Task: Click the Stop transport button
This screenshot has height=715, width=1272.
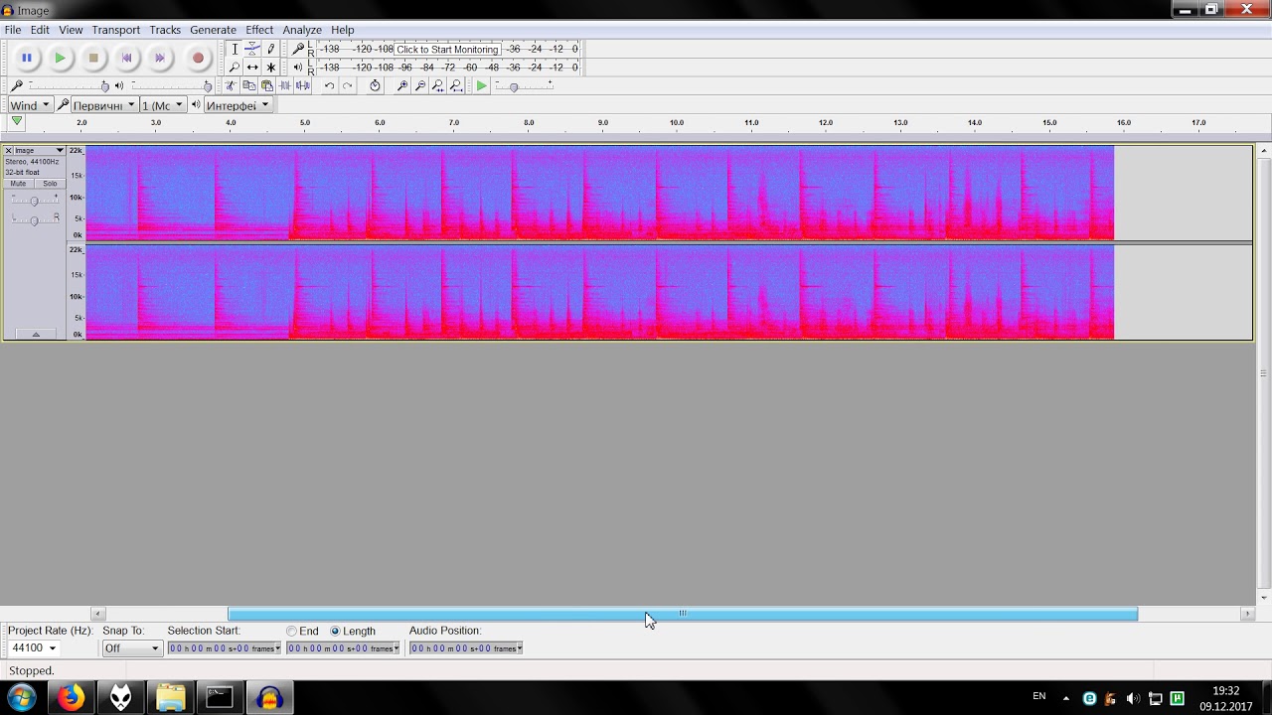Action: click(93, 59)
